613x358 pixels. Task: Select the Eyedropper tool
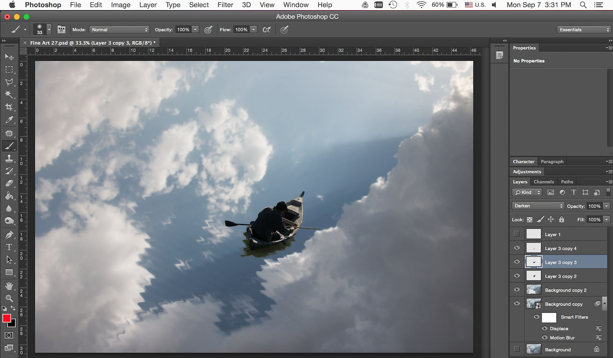[9, 120]
